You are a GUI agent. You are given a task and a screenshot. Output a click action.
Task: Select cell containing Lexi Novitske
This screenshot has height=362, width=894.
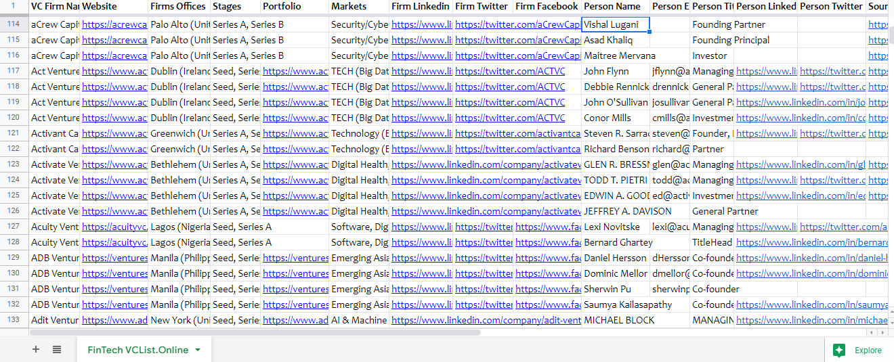616,227
